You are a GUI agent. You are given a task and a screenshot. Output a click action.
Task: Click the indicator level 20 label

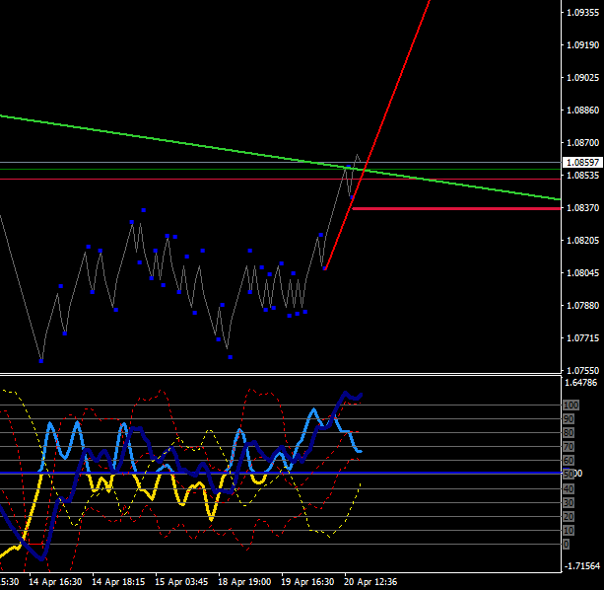(x=569, y=516)
